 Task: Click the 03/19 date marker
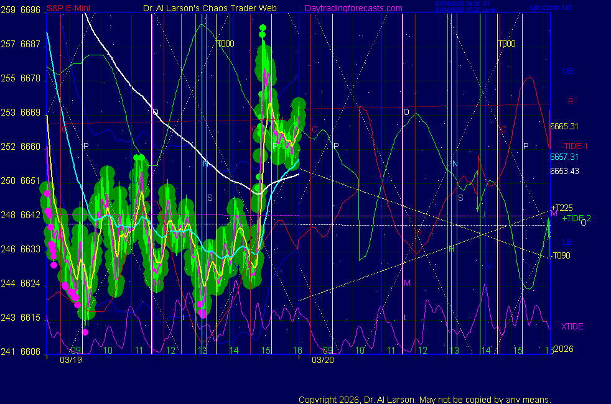point(70,359)
